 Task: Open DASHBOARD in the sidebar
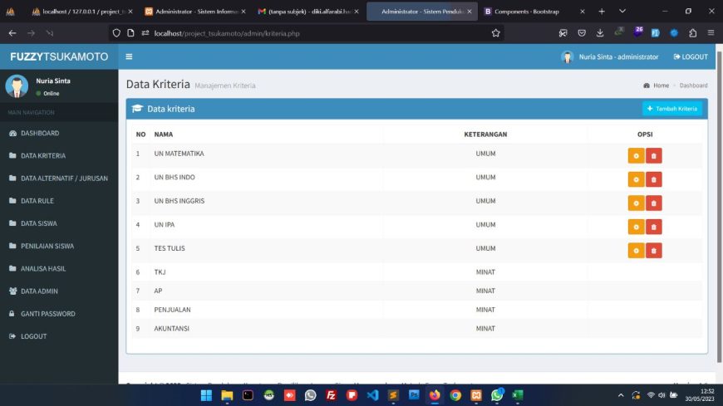coord(59,133)
